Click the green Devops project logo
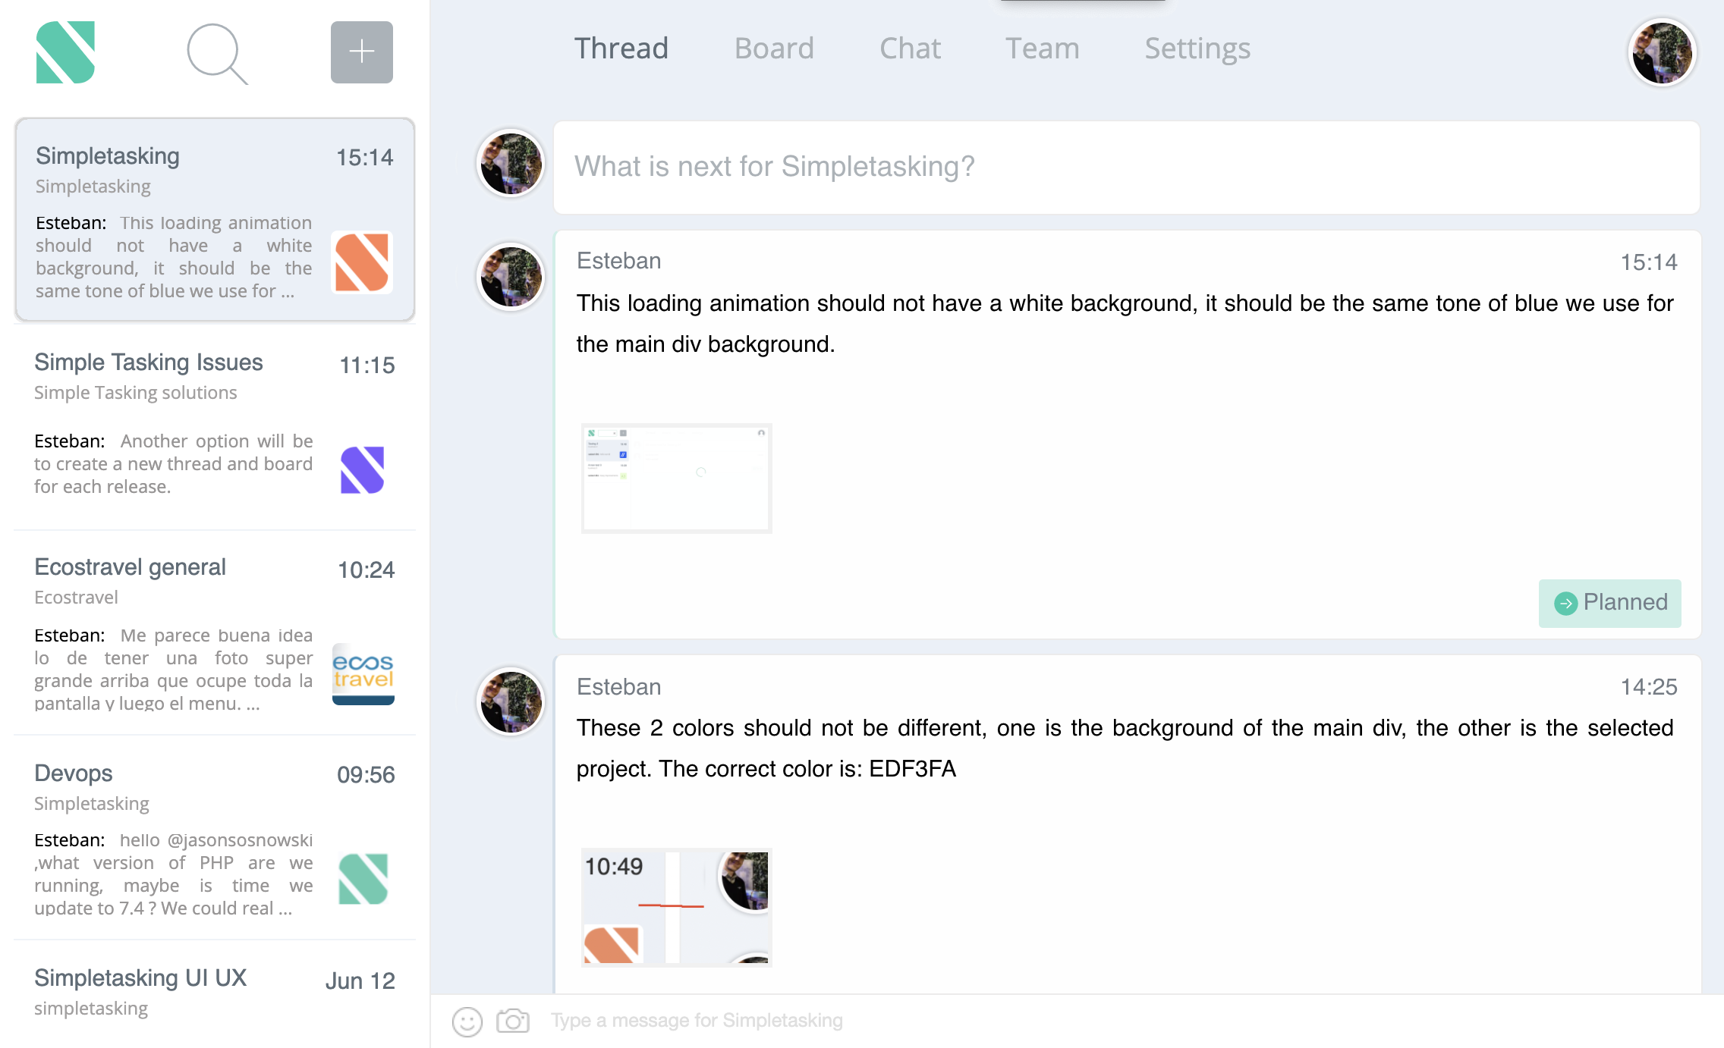 (x=363, y=879)
